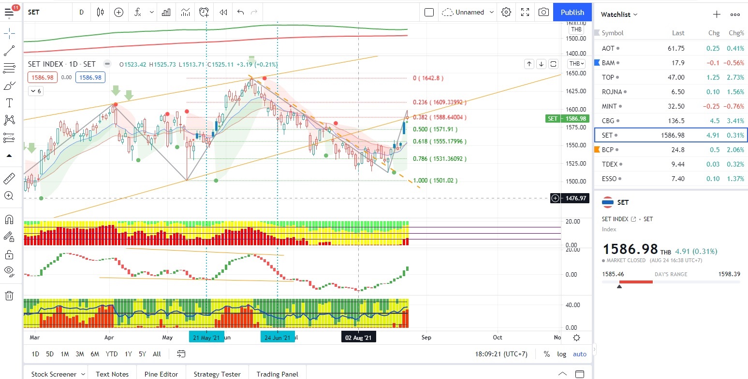Set the All date range
This screenshot has height=379, width=748.
(x=157, y=354)
